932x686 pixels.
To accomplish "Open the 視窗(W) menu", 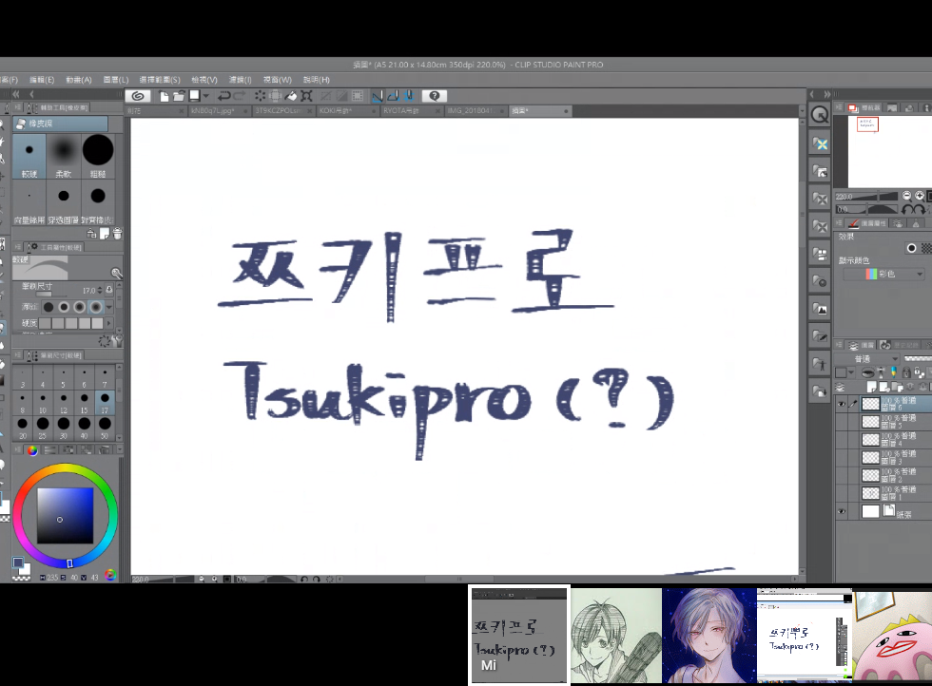I will click(x=278, y=80).
